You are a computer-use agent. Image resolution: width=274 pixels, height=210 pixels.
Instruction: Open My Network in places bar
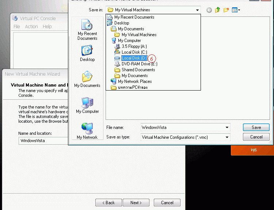point(87,131)
